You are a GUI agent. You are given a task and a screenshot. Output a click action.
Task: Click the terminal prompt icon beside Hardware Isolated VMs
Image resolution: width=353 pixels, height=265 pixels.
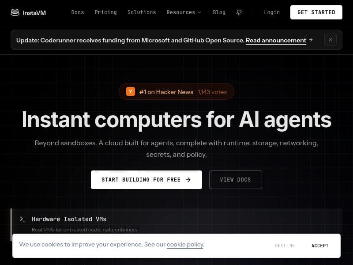(23, 219)
